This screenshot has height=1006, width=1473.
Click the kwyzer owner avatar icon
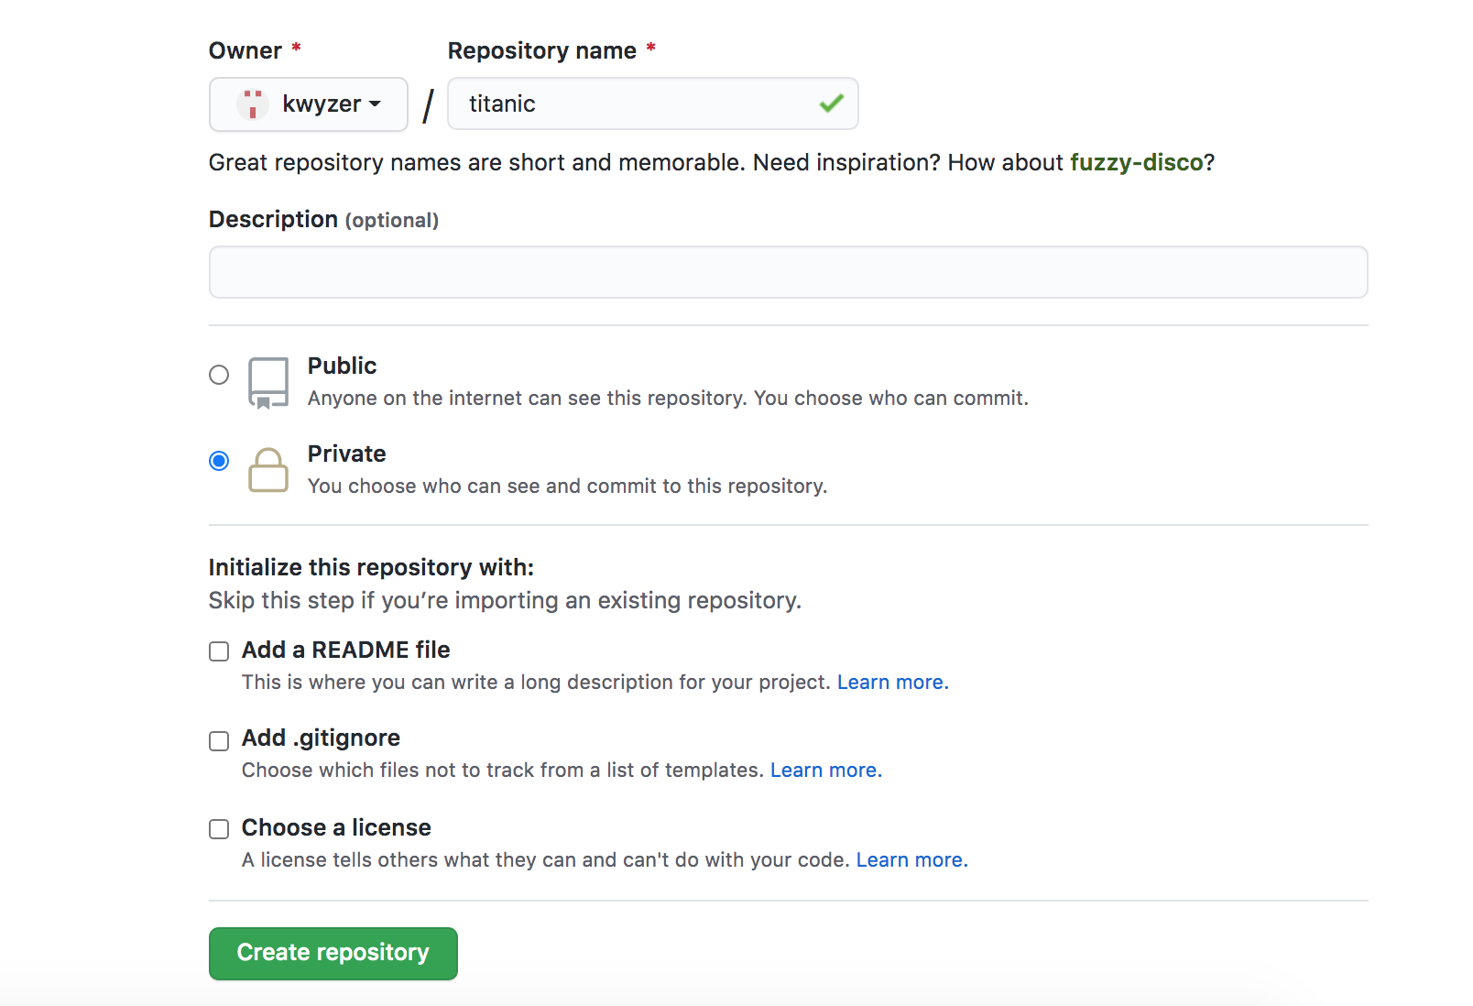253,104
